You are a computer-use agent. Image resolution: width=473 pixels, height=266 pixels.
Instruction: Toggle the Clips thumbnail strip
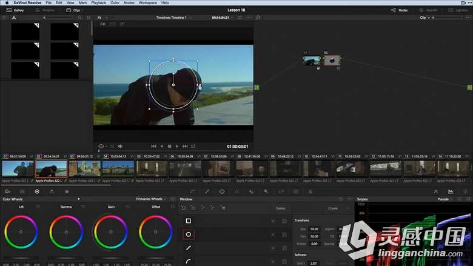(73, 10)
